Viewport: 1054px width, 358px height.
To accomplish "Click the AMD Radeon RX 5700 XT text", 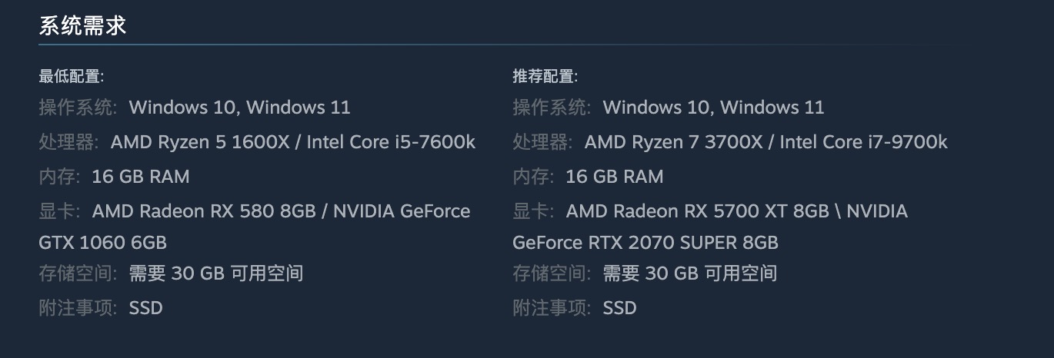I will (697, 210).
